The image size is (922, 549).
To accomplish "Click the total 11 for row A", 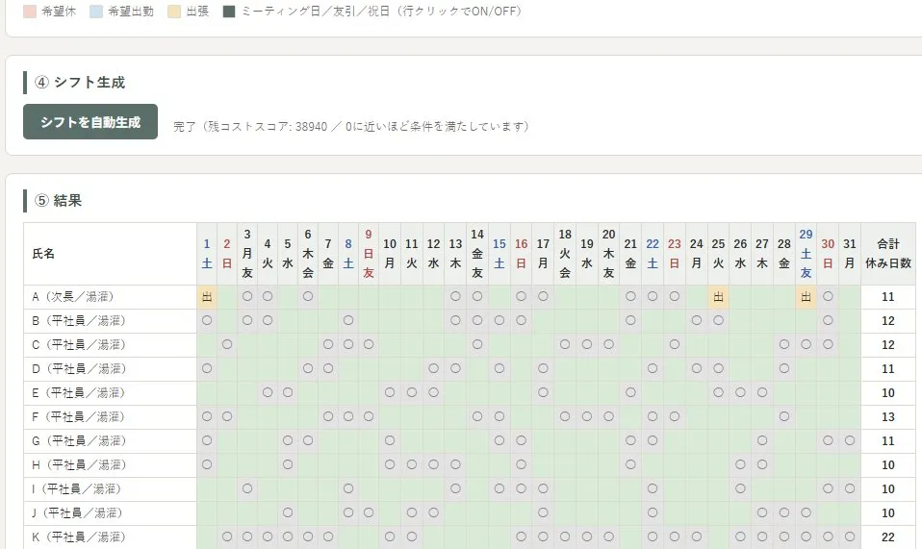I will tap(888, 297).
